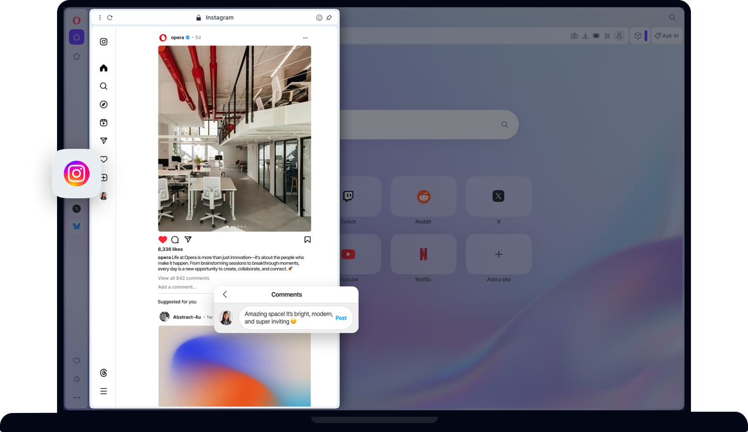
Task: Go to Instagram Home feed
Action: click(103, 68)
